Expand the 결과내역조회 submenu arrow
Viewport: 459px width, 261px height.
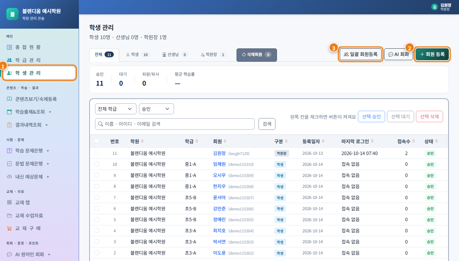(x=47, y=125)
